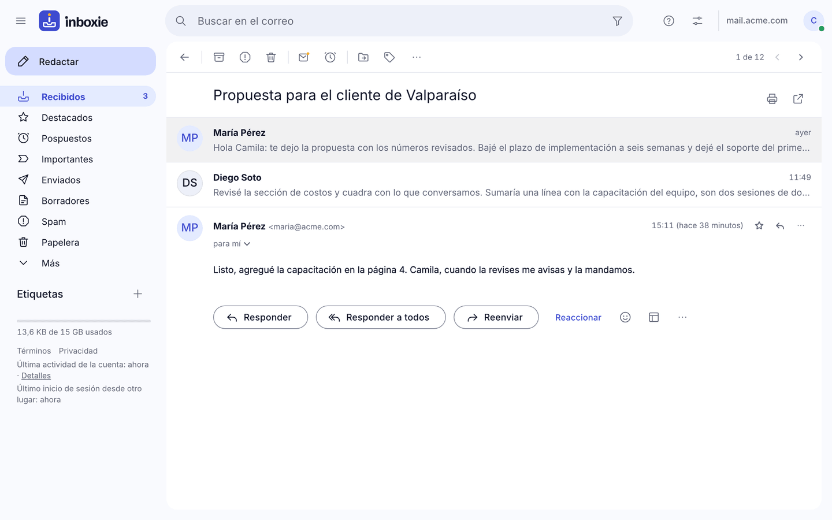This screenshot has height=520, width=832.
Task: Show search filter options
Action: click(x=617, y=21)
